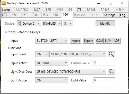This screenshot has width=129, height=94.
Task: Open the Device 0 dropdown
Action: (31, 23)
